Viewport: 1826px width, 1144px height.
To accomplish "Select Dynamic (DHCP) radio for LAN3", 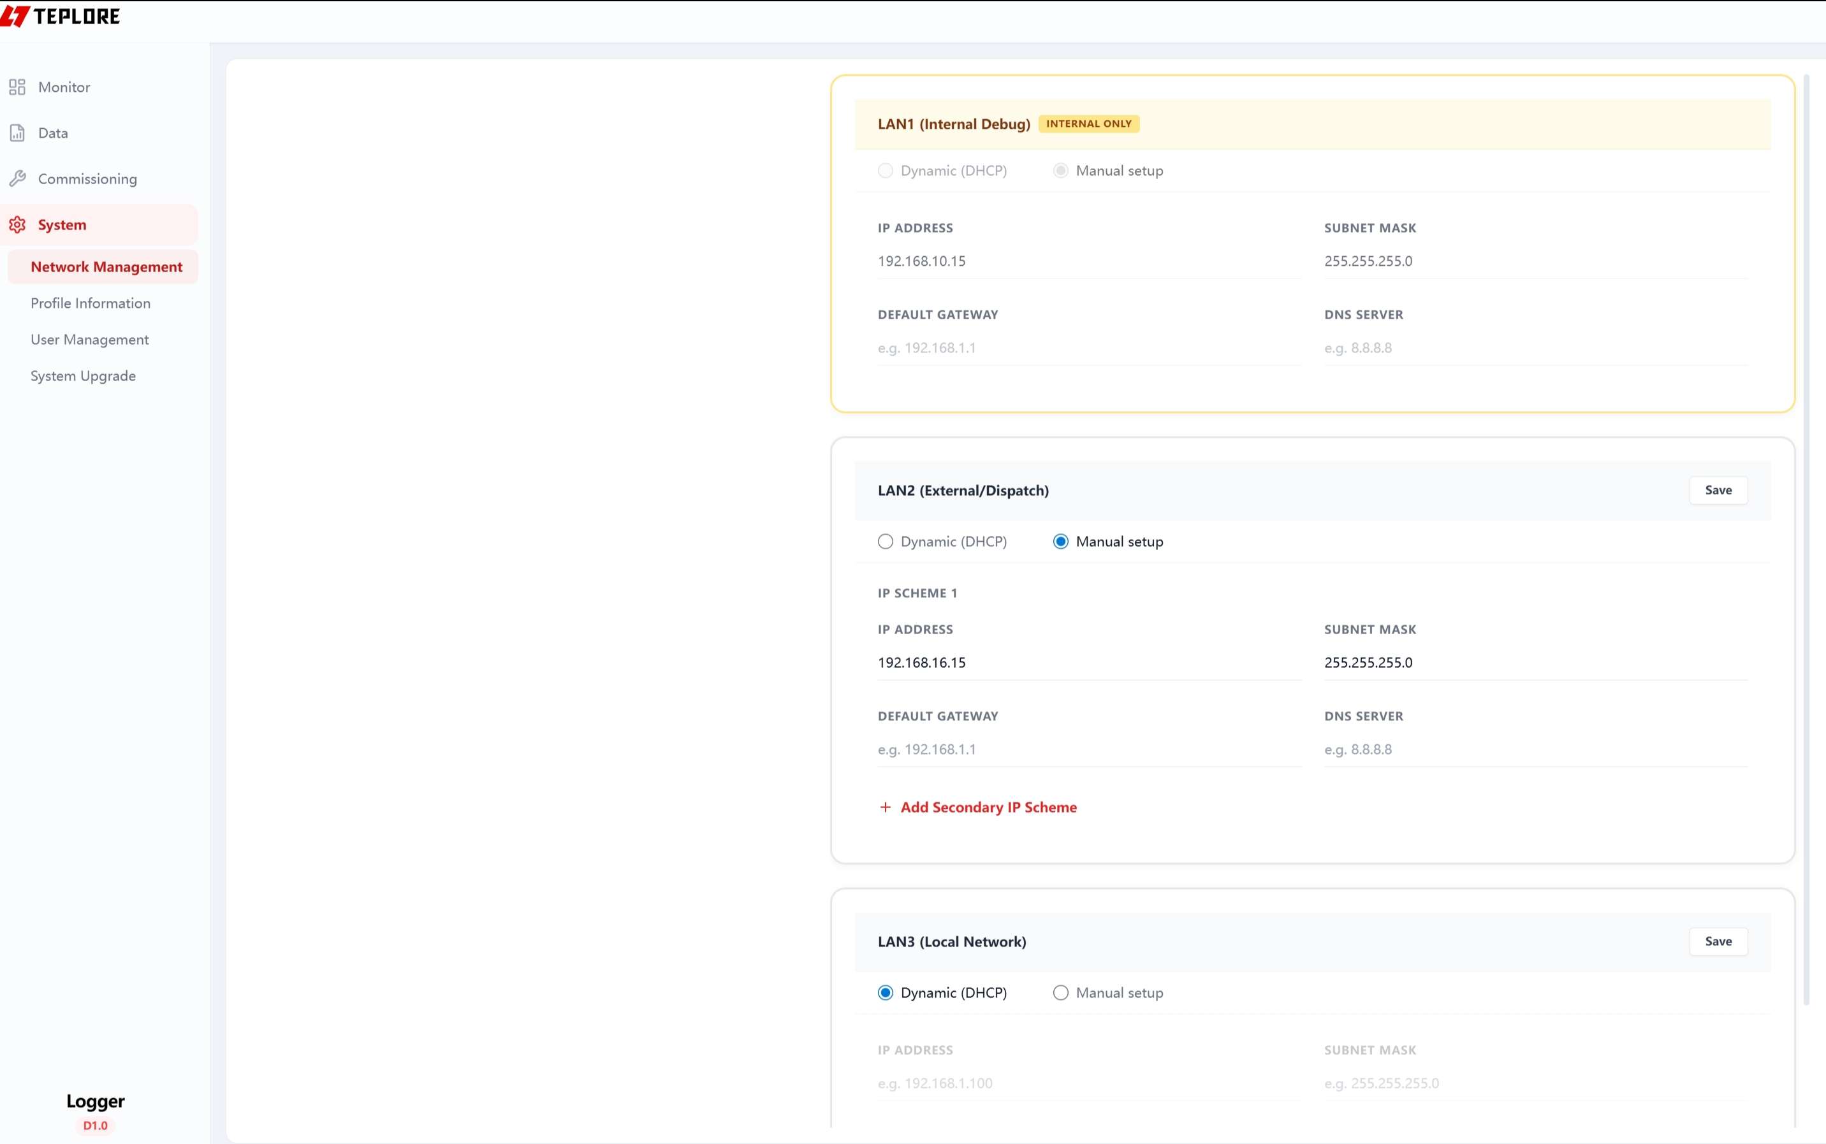I will (886, 993).
